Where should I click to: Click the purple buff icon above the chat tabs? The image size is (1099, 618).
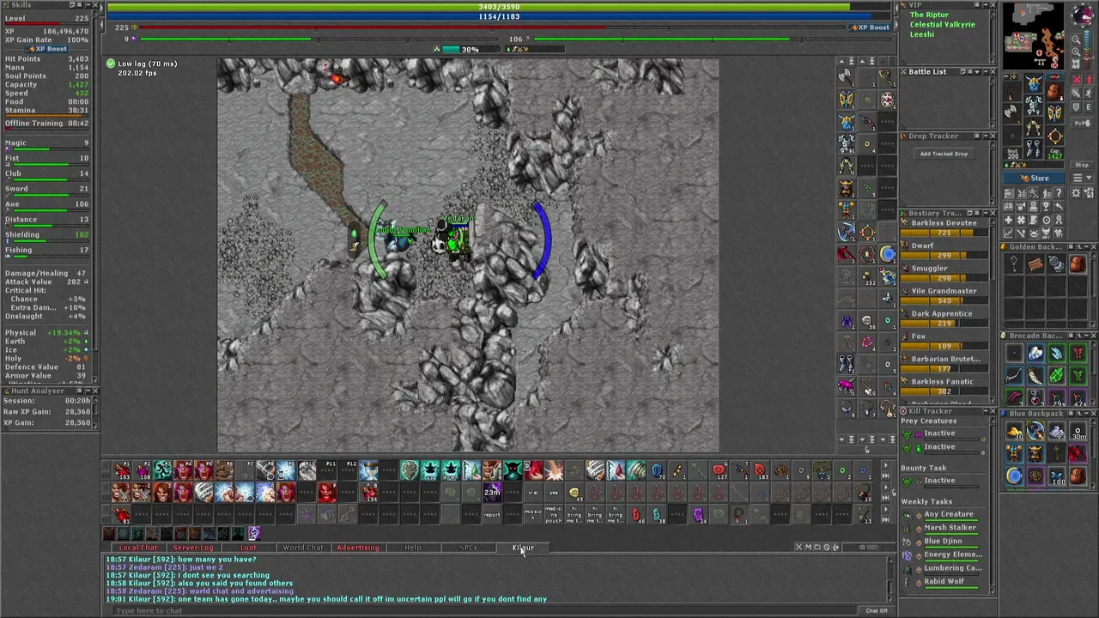pyautogui.click(x=255, y=533)
